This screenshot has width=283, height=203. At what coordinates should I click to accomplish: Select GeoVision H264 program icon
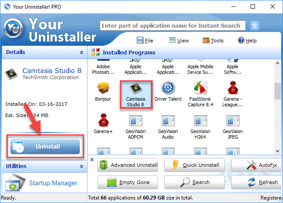(x=200, y=121)
